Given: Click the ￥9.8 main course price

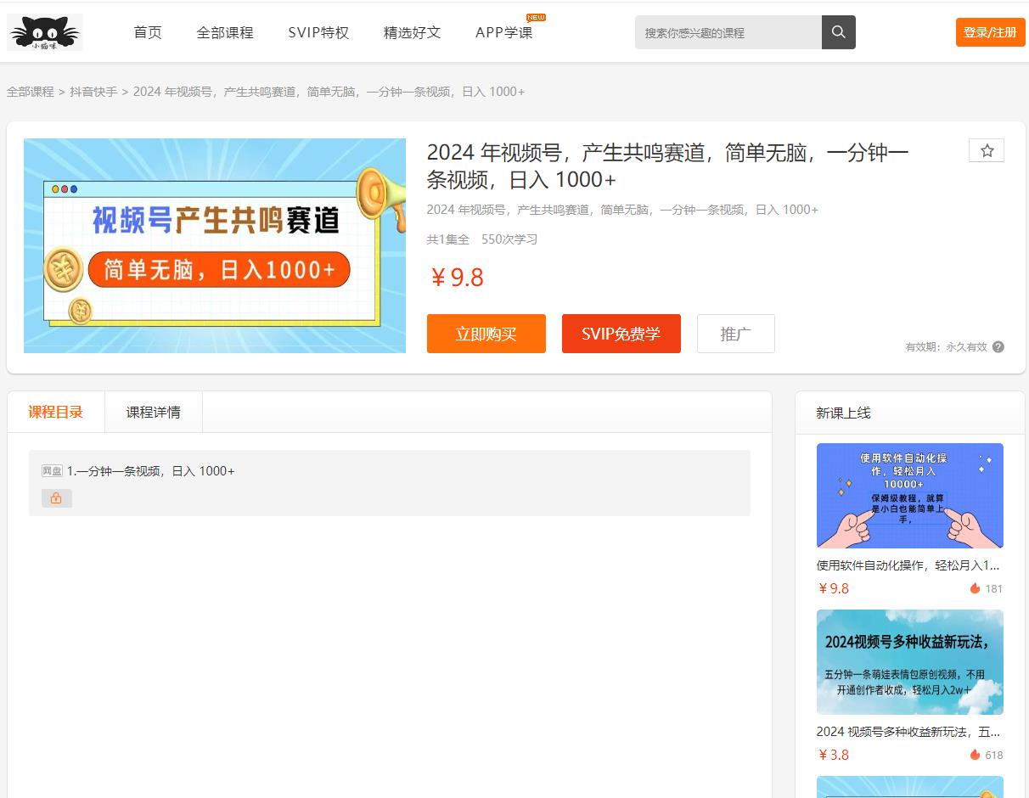Looking at the screenshot, I should [457, 278].
